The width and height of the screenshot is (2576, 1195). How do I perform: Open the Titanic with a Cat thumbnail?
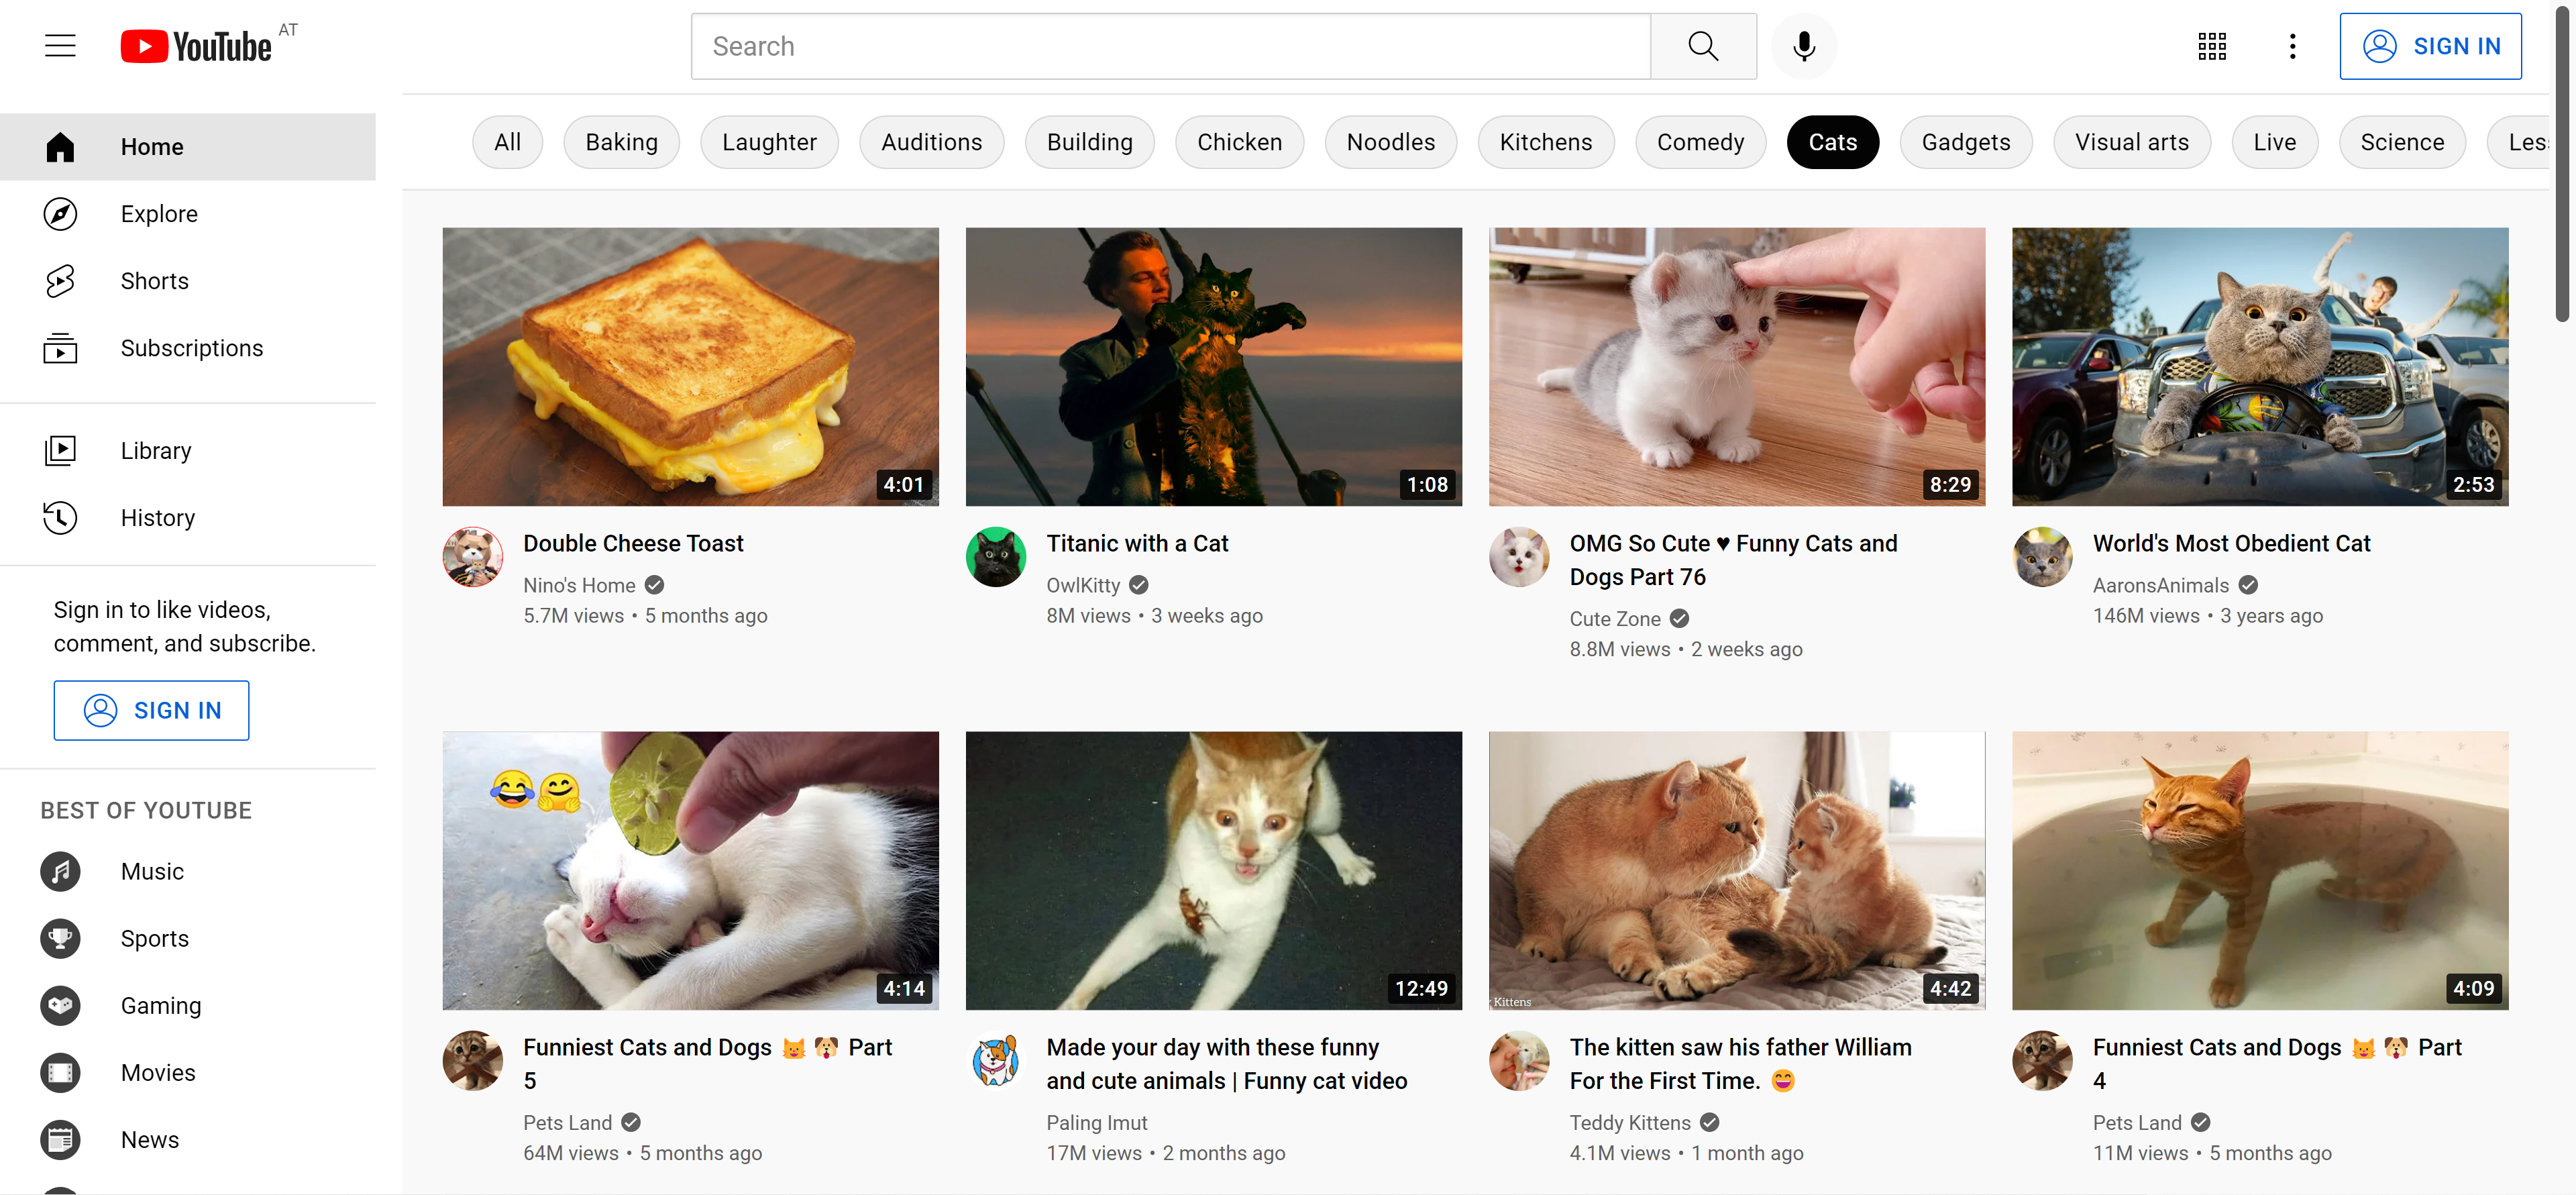[1212, 367]
